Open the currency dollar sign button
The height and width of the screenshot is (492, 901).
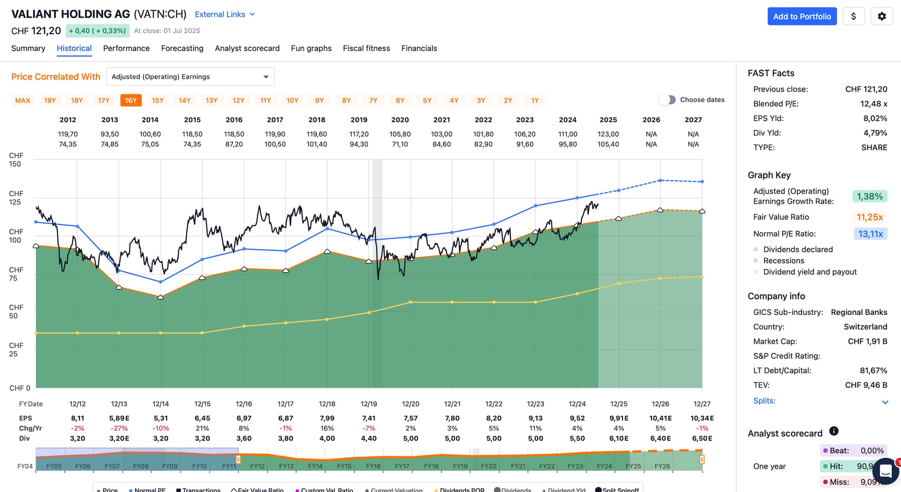tap(853, 16)
